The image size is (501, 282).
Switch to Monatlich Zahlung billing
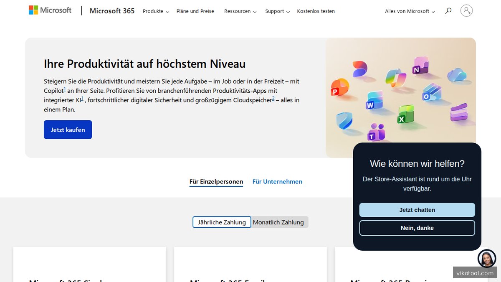point(279,222)
